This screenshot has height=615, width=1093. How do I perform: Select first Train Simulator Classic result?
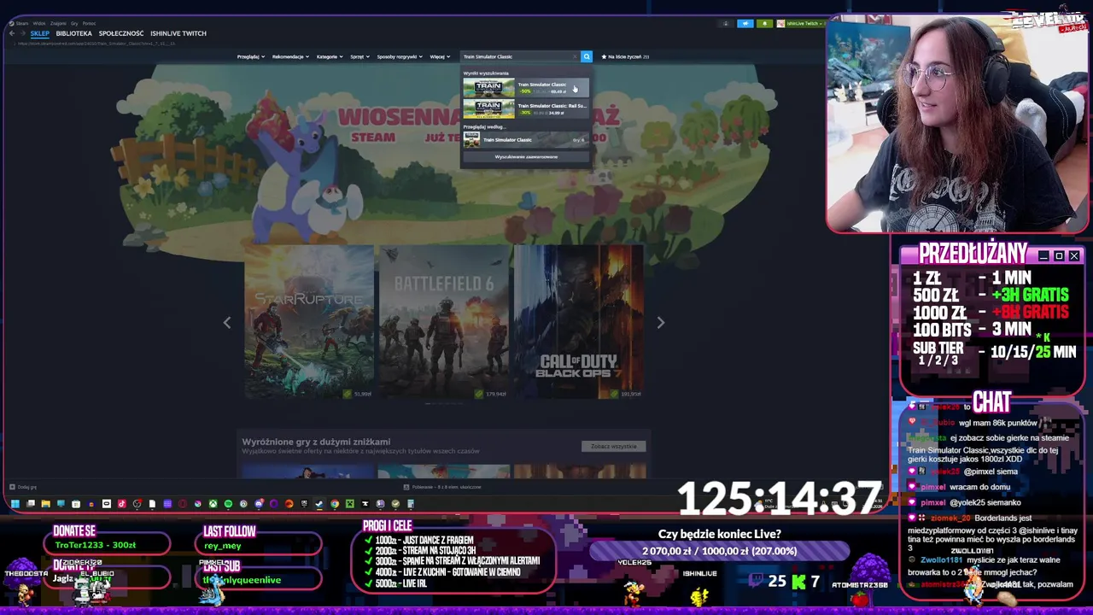coord(525,87)
